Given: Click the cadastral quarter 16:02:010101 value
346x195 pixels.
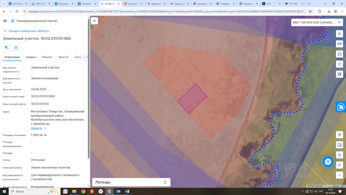Looking at the screenshot, I should click(x=40, y=104).
